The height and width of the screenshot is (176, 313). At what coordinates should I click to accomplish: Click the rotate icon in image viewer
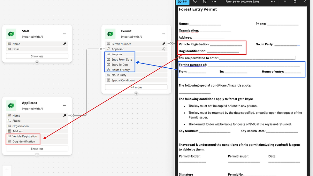[195, 2]
